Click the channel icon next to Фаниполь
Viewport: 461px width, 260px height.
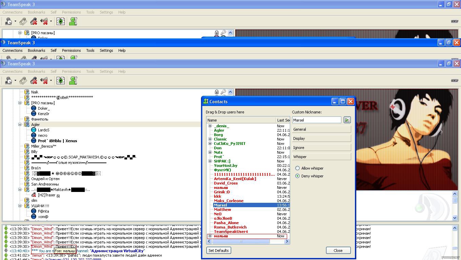[27, 119]
